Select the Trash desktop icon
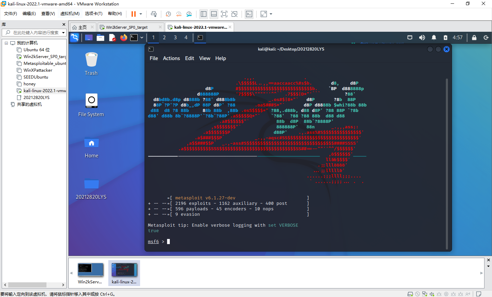Screen dimensions: 492x297 click(91, 64)
